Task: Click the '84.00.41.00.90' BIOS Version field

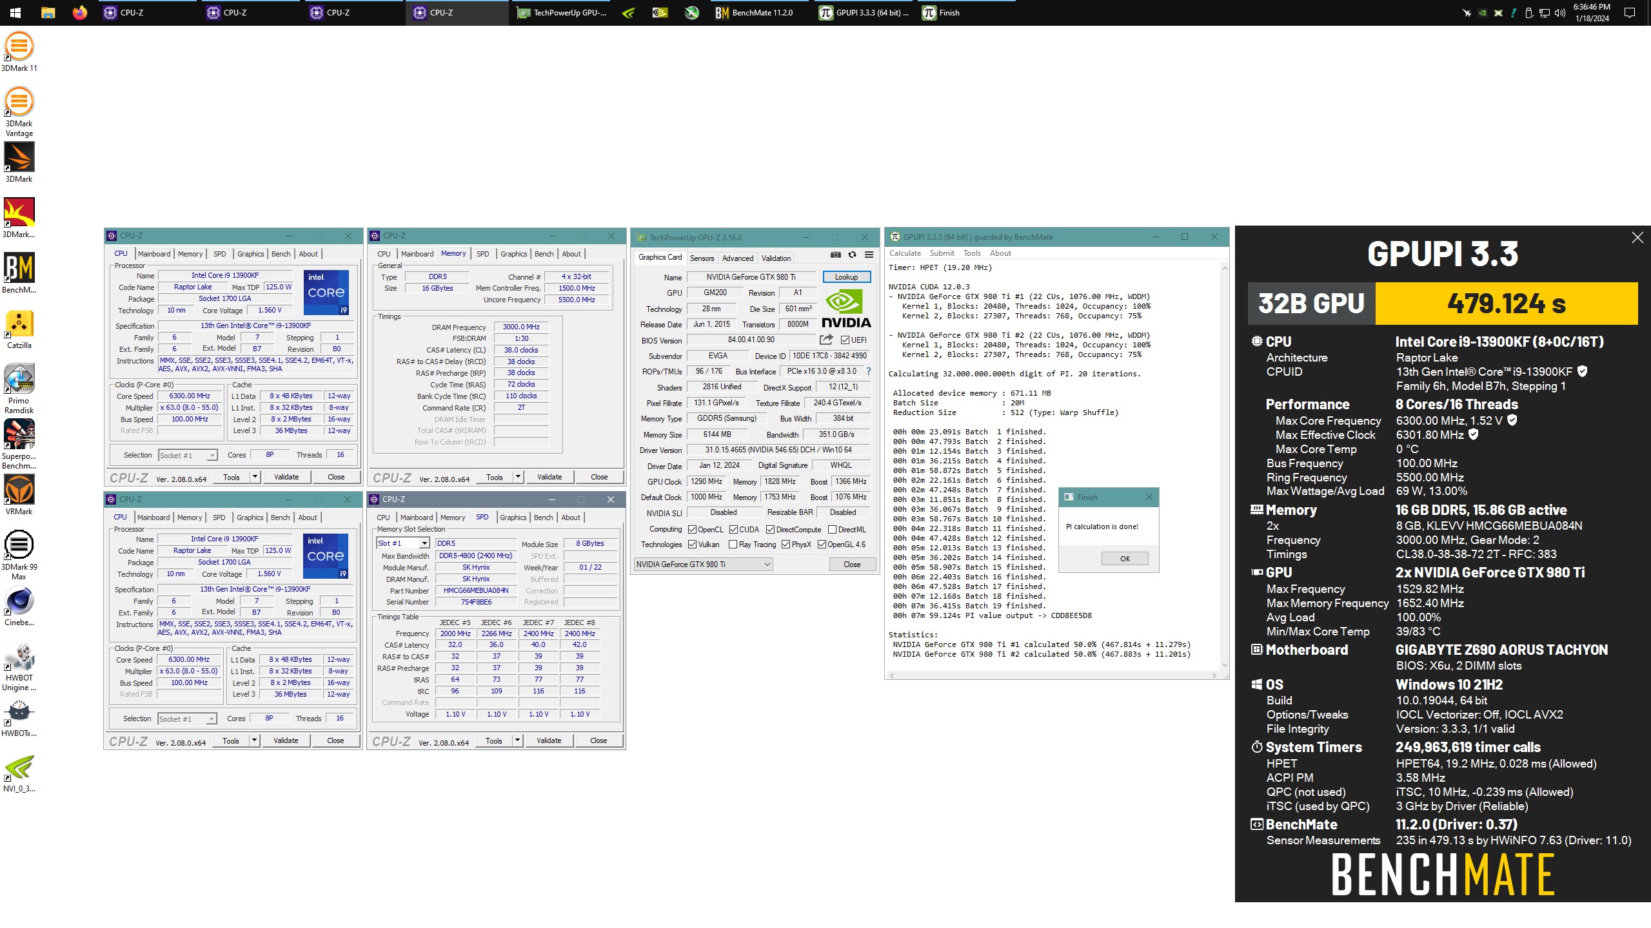Action: click(751, 340)
